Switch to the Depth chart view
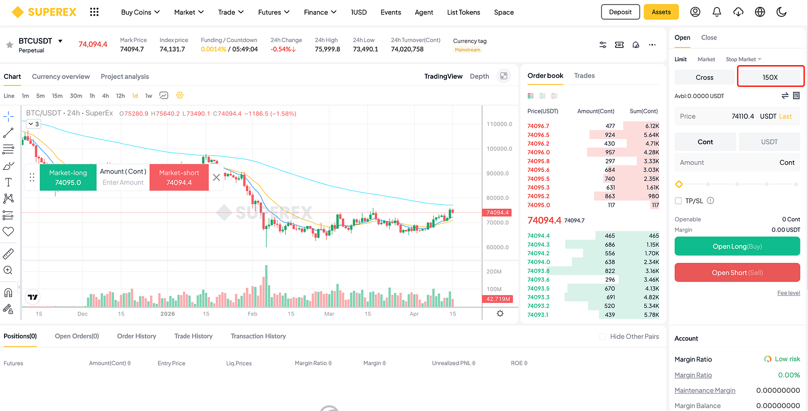Image resolution: width=808 pixels, height=411 pixels. point(479,76)
